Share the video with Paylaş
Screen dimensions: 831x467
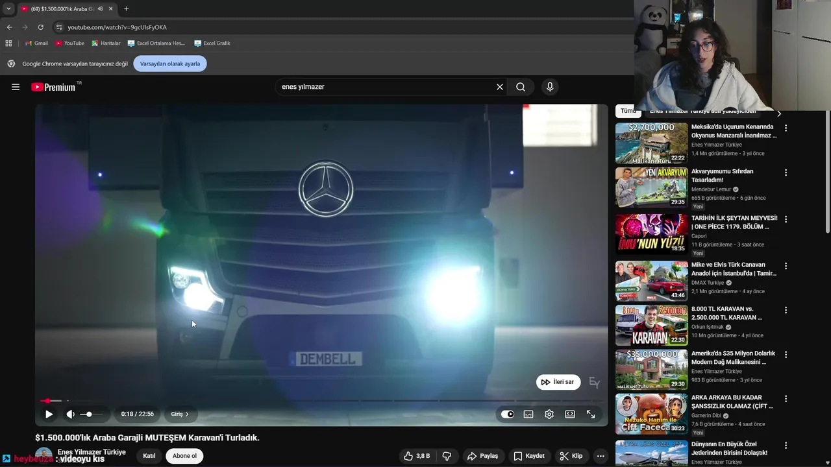tap(483, 456)
